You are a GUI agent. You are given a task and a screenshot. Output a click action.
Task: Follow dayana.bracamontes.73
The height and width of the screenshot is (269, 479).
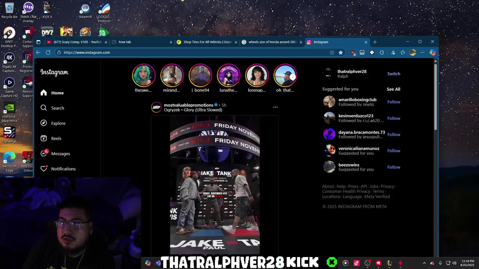point(394,134)
